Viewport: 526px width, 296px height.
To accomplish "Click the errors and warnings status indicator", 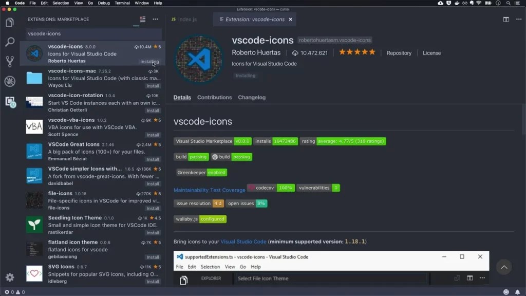I will [14, 292].
